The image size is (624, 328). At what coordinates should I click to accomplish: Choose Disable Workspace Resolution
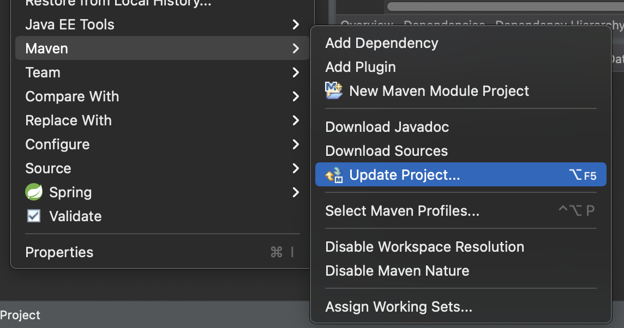[x=461, y=246]
